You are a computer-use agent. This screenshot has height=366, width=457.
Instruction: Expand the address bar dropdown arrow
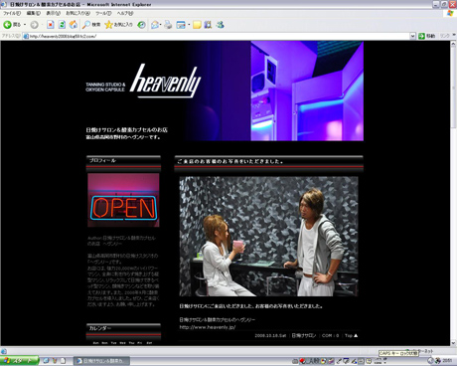tap(412, 36)
